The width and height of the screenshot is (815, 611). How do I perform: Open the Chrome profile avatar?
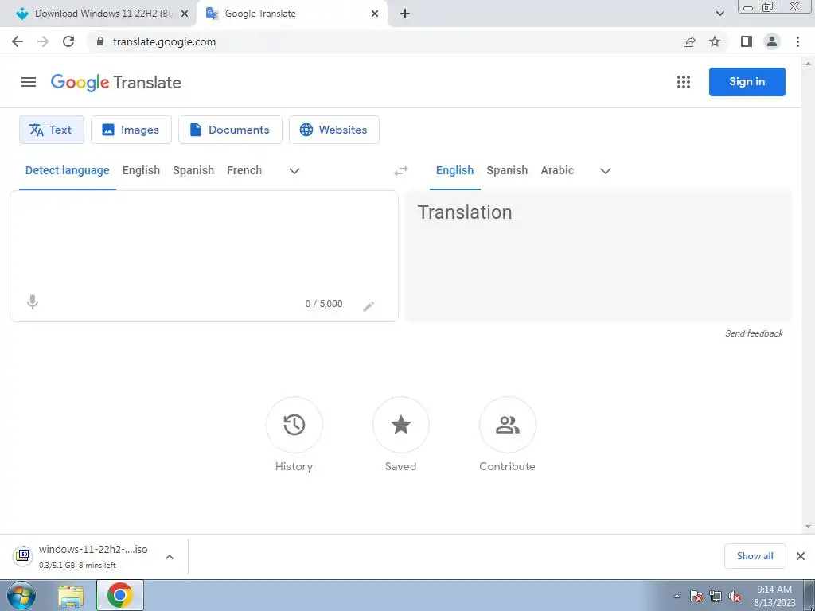tap(772, 41)
